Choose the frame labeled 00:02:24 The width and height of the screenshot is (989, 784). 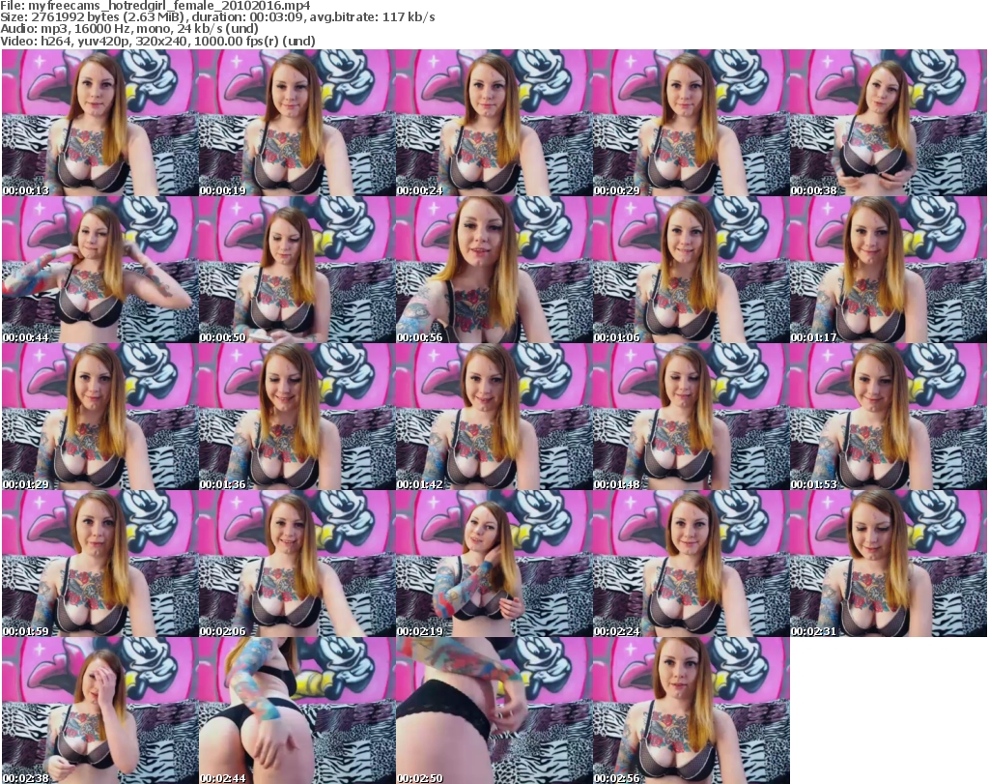691,564
